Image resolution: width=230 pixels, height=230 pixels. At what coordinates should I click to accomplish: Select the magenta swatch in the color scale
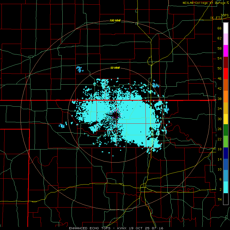coord(226,51)
